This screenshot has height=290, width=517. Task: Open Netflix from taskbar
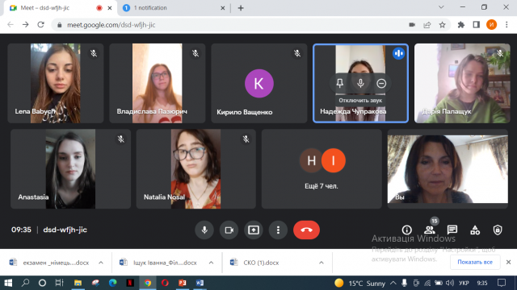[130, 283]
